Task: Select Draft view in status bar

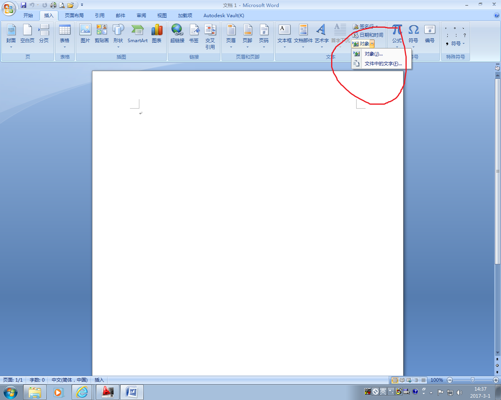Action: pos(423,380)
